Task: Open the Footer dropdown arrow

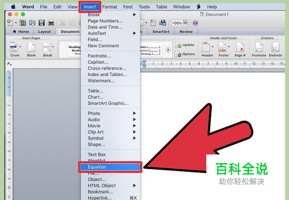Action: pos(229,47)
